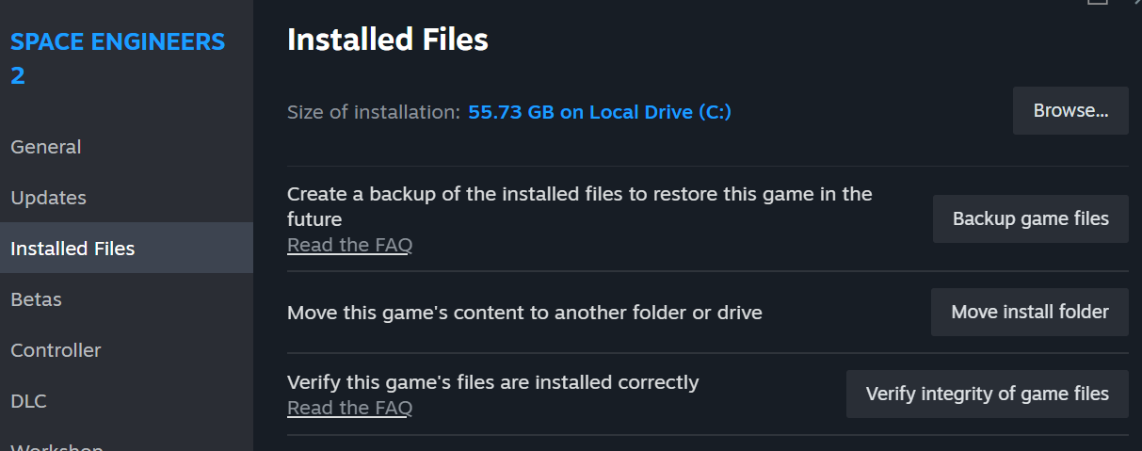Go to the Betas tab
1142x451 pixels.
(x=36, y=299)
